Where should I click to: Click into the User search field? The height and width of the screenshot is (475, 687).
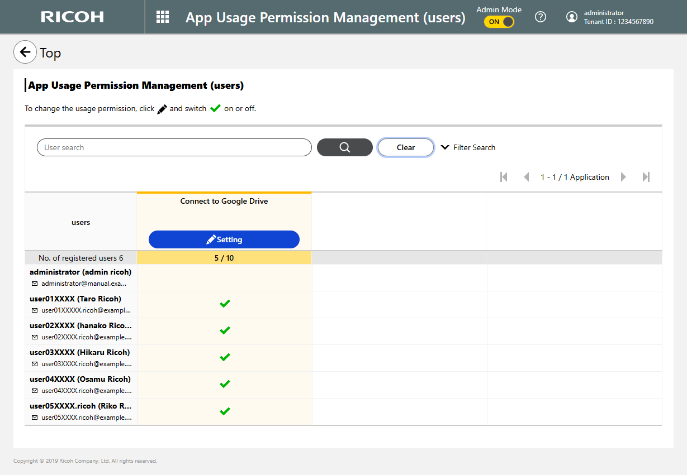click(174, 147)
